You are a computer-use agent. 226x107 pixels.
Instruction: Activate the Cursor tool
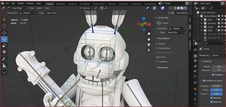pos(4,26)
